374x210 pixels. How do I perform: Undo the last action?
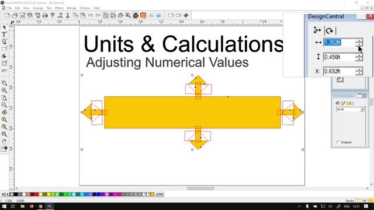[90, 16]
